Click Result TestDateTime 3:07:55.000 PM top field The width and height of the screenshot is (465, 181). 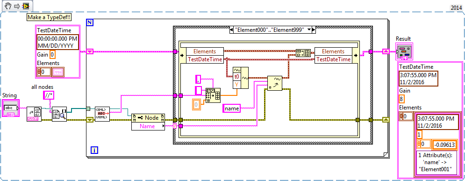(418, 78)
